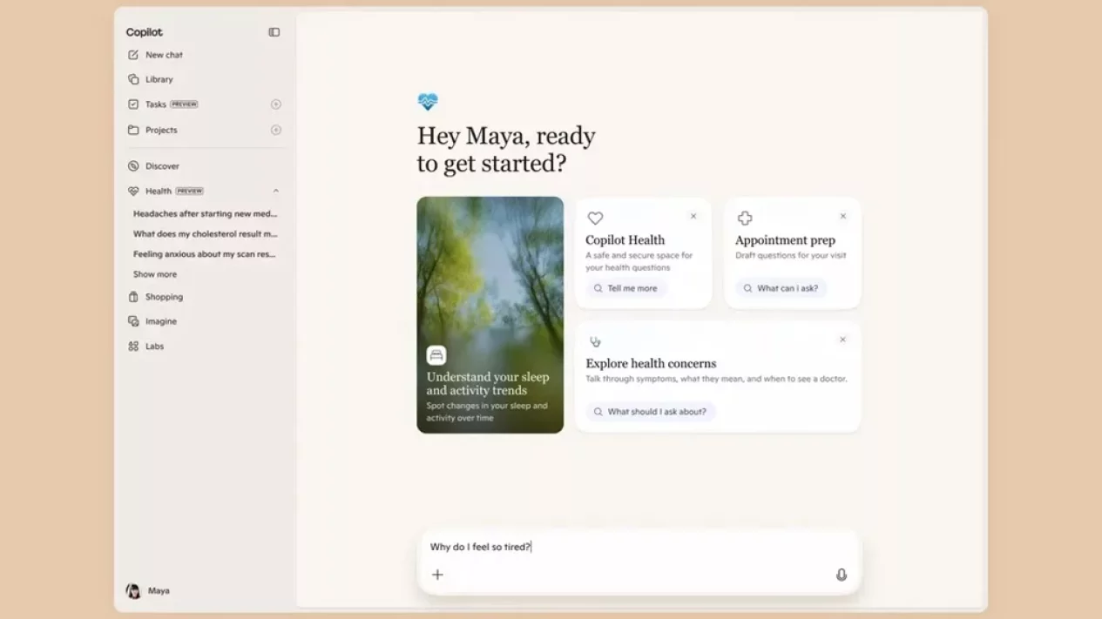Dismiss the Copilot Health card

[x=693, y=216]
